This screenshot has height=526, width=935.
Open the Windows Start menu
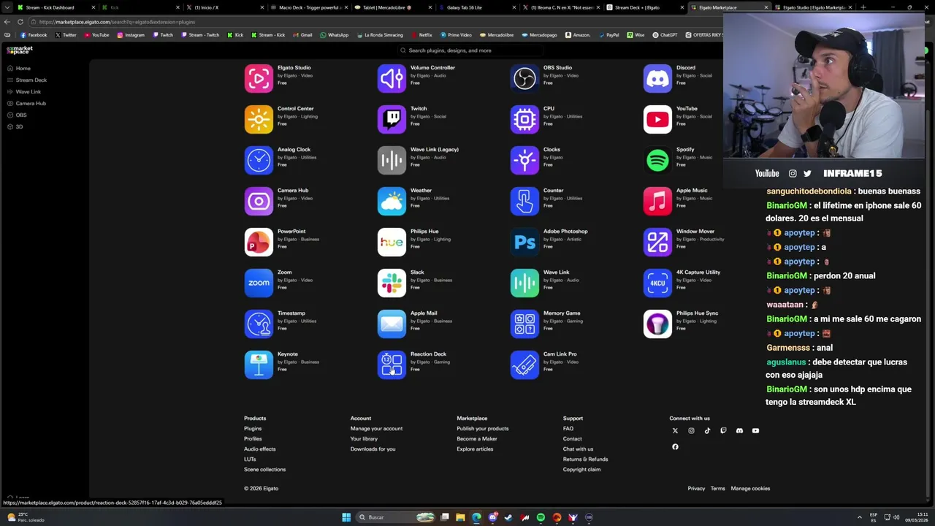coord(346,517)
